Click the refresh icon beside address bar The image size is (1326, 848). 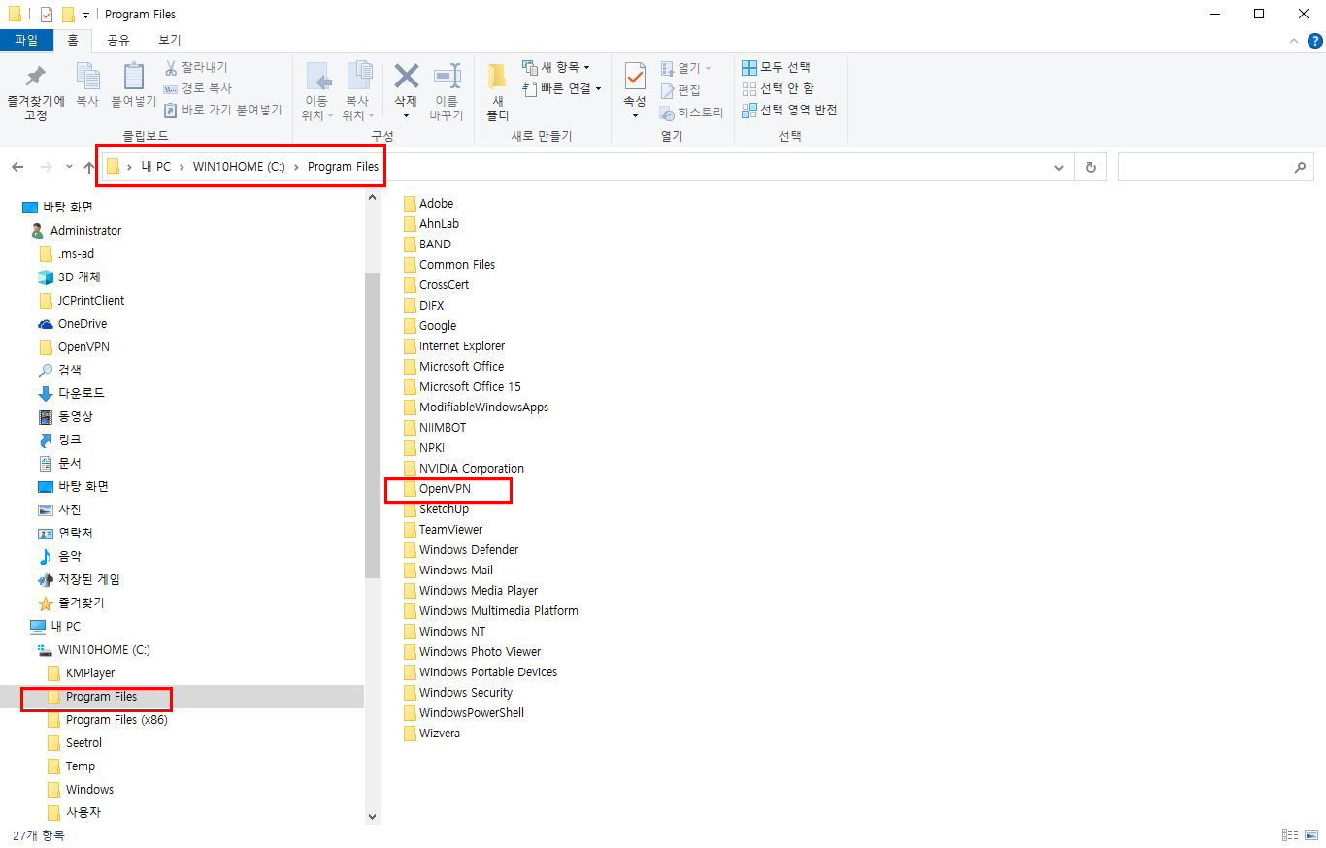1091,167
